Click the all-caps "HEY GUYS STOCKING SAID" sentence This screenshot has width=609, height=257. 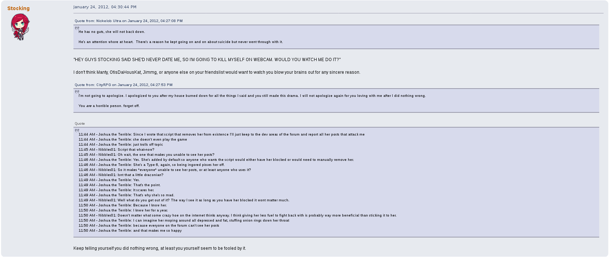point(207,60)
